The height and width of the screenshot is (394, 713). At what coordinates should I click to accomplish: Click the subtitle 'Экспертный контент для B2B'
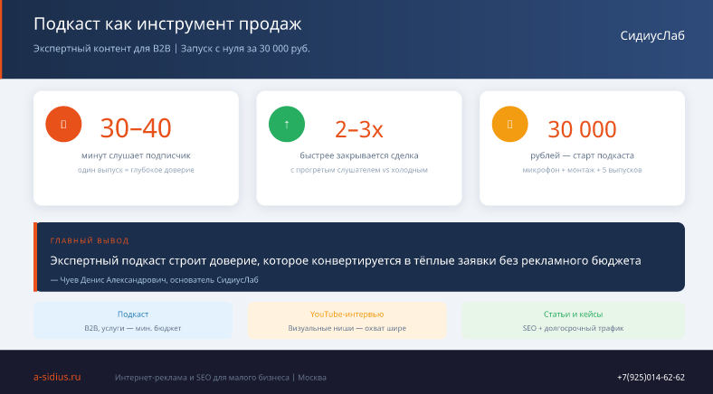[x=102, y=49]
